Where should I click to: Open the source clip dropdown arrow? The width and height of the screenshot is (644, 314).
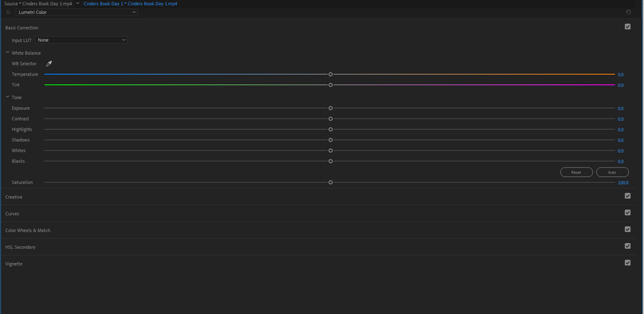coord(78,3)
